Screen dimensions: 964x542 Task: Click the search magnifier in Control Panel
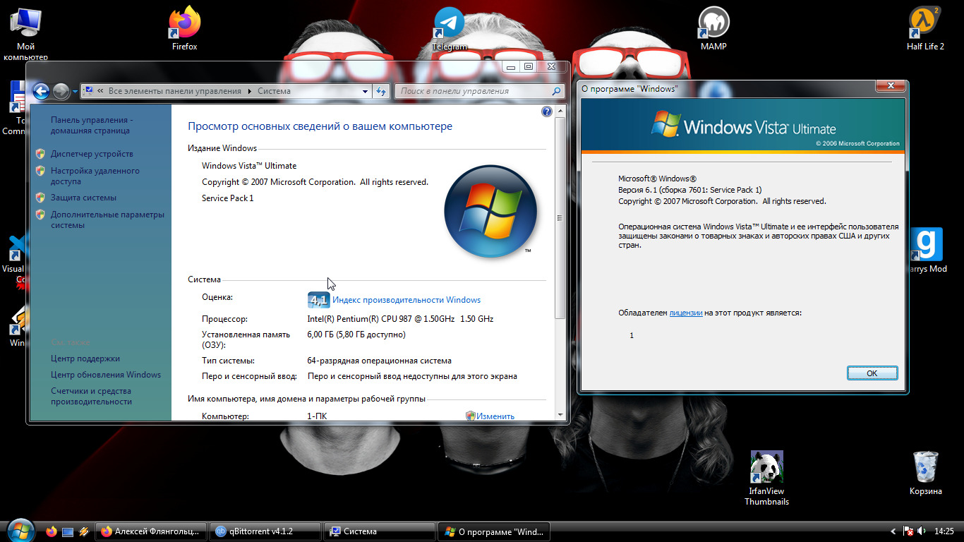pyautogui.click(x=556, y=91)
